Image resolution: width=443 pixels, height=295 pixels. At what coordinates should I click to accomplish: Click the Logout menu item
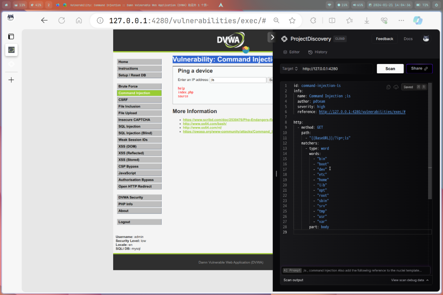(139, 222)
